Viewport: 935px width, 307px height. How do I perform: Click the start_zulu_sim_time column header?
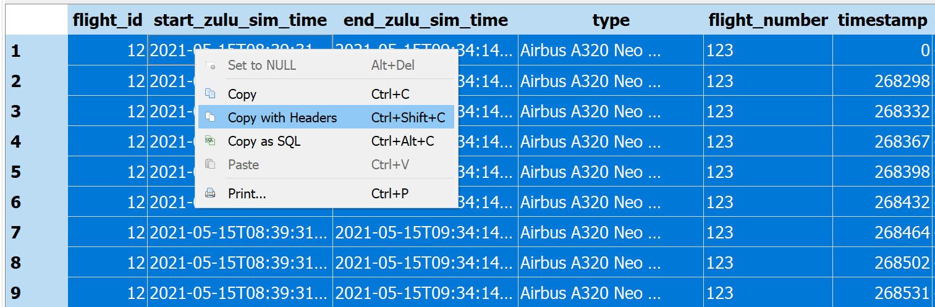(x=240, y=20)
